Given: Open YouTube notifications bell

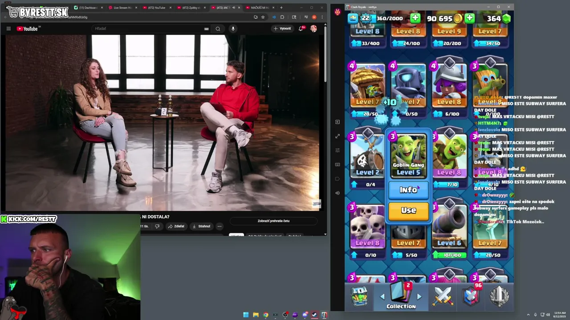Looking at the screenshot, I should (301, 28).
